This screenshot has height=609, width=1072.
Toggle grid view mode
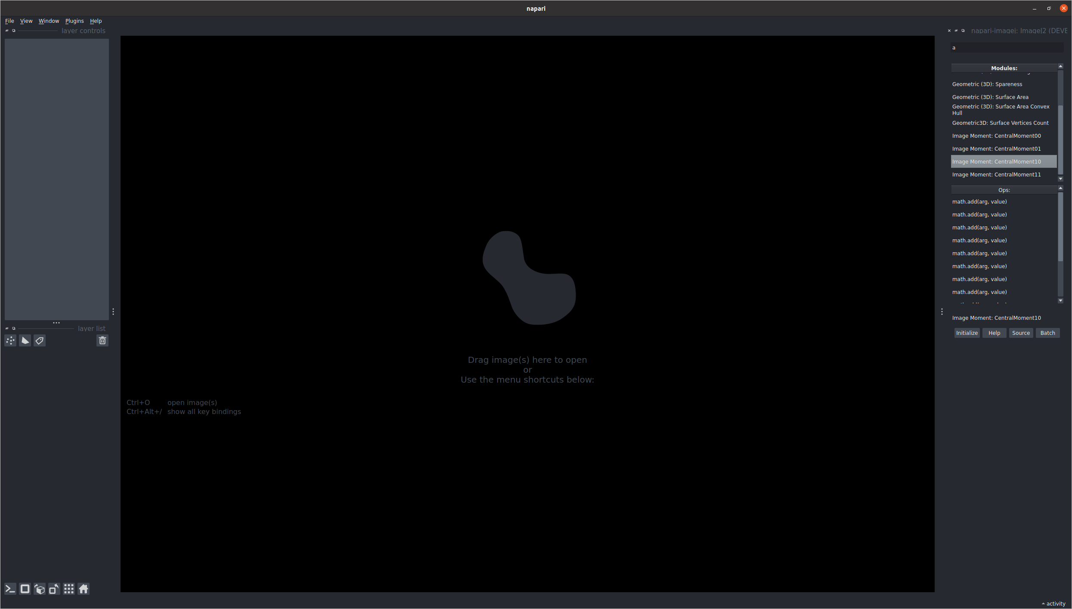[68, 589]
